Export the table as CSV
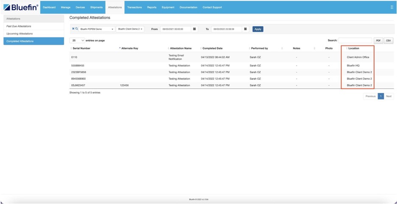 pyautogui.click(x=389, y=41)
